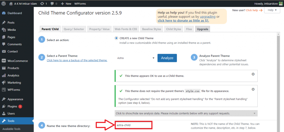Open the Web Fonts & CSS tab
The height and width of the screenshot is (132, 284).
[126, 29]
